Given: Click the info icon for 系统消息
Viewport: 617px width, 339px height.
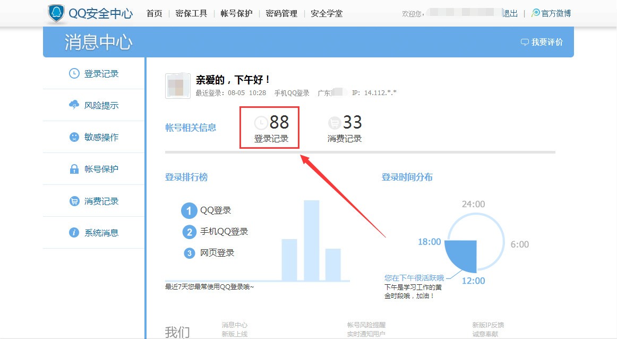Looking at the screenshot, I should point(74,233).
